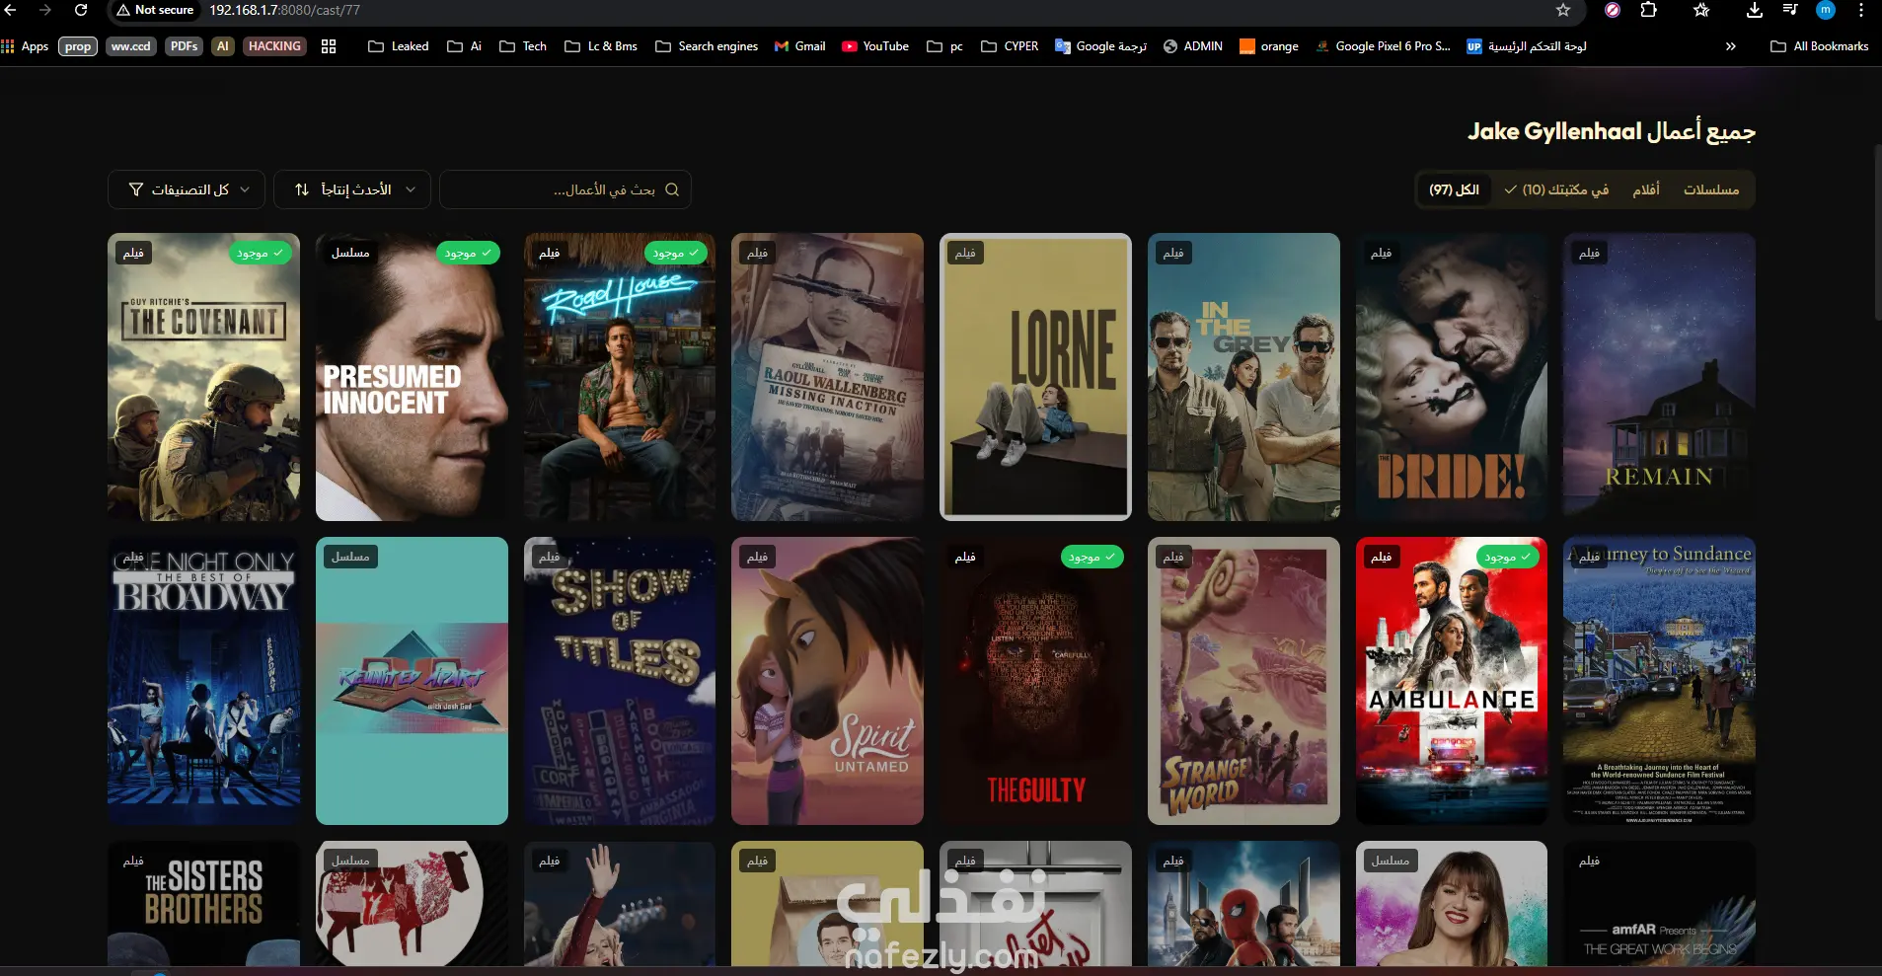Open the In the Grey poster
The image size is (1882, 976).
click(x=1243, y=377)
